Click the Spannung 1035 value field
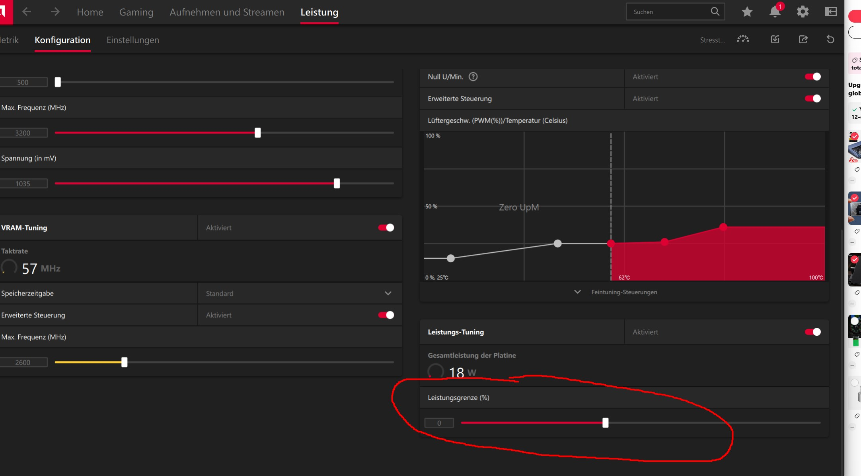 (x=23, y=184)
